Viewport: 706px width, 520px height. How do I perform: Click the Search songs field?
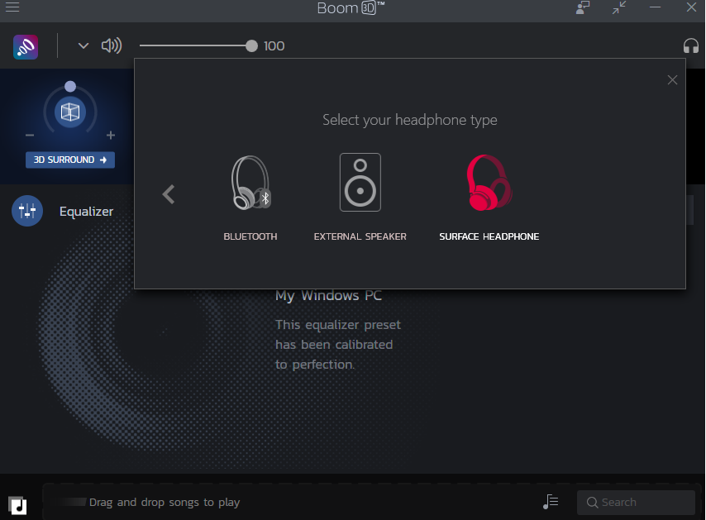pyautogui.click(x=636, y=503)
